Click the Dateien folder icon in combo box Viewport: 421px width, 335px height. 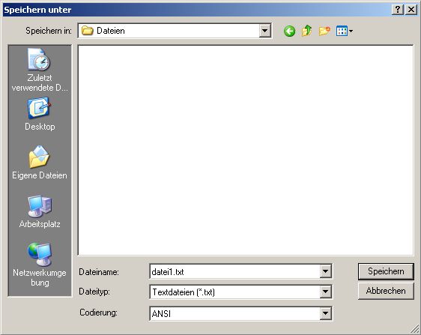[x=87, y=31]
